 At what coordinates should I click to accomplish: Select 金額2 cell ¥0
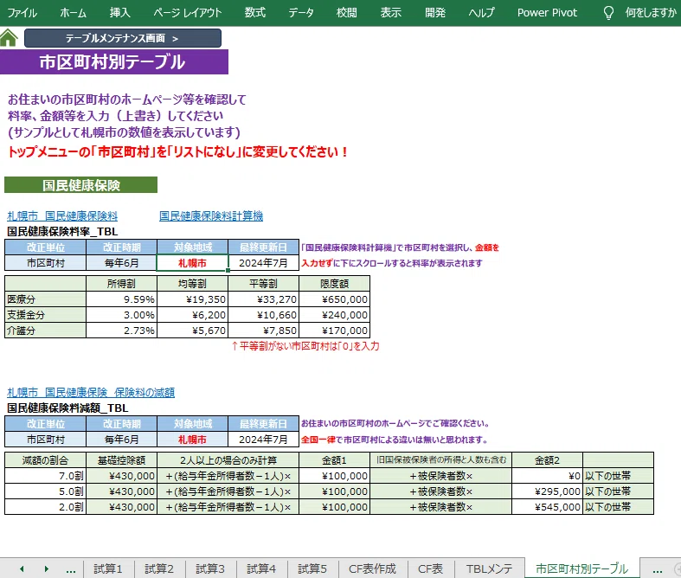tap(547, 476)
